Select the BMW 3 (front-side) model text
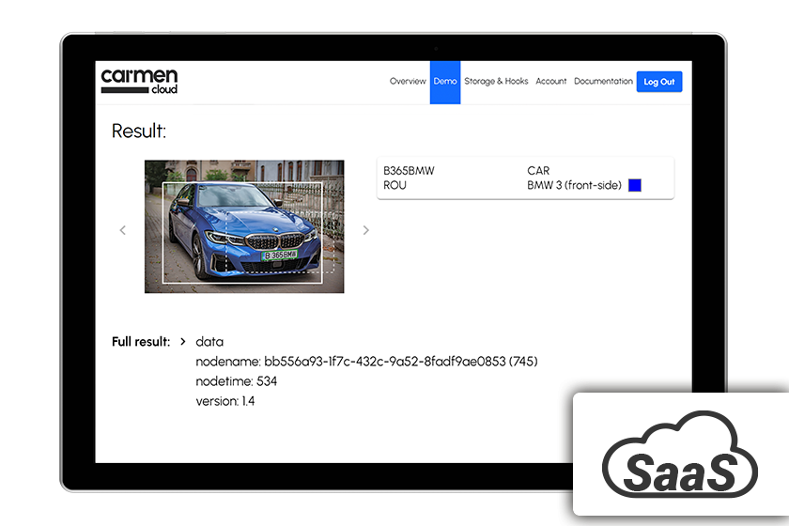789x526 pixels. click(x=574, y=186)
